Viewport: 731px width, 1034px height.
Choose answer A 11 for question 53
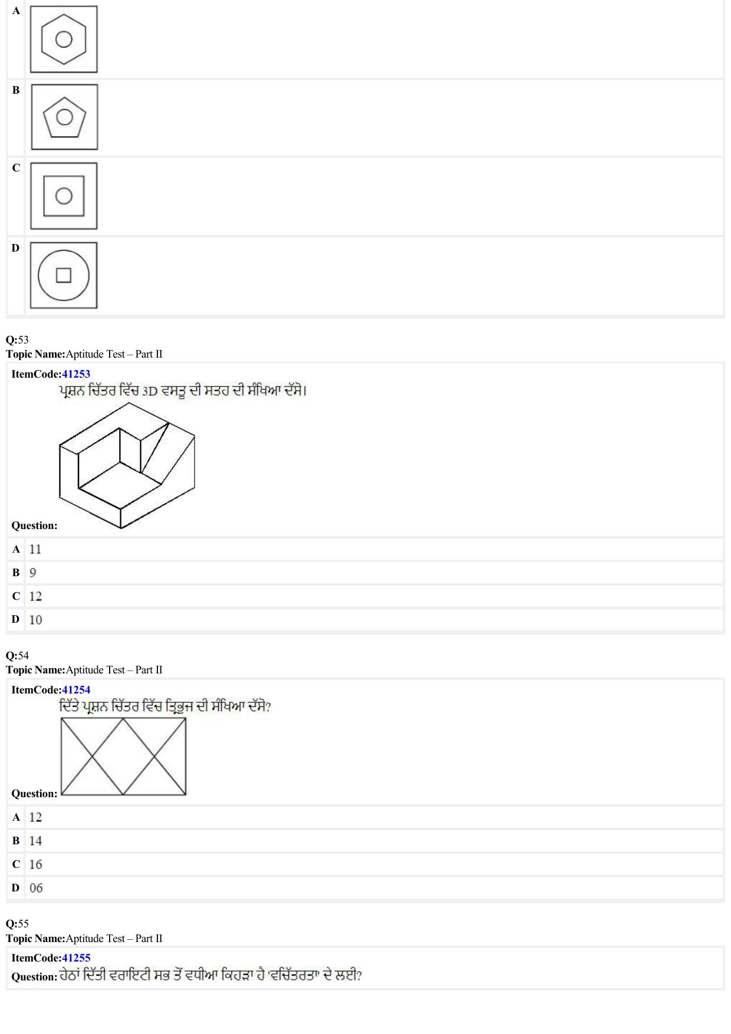click(x=365, y=549)
